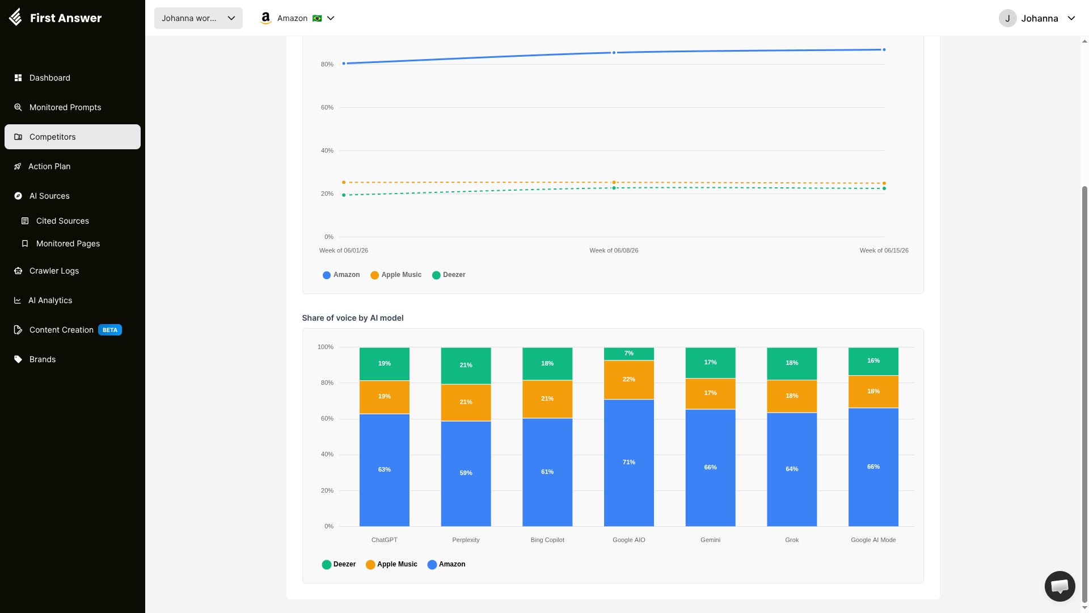1089x613 pixels.
Task: Click the Action Plan rocket icon
Action: point(18,166)
